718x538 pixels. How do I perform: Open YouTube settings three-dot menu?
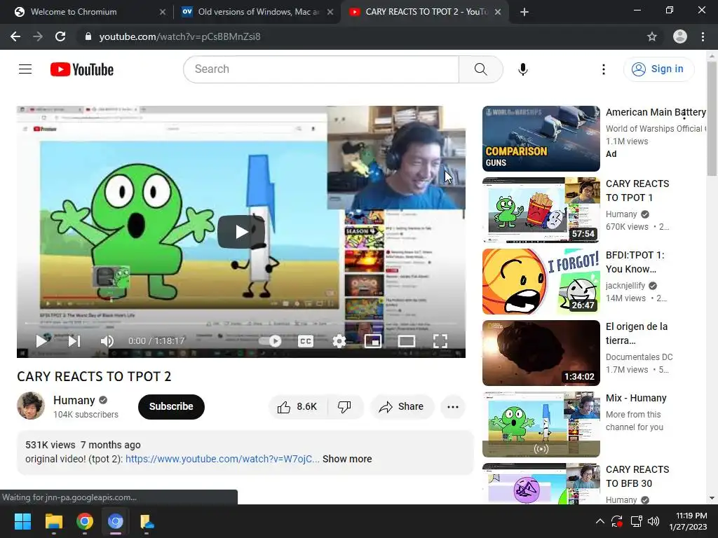click(604, 69)
